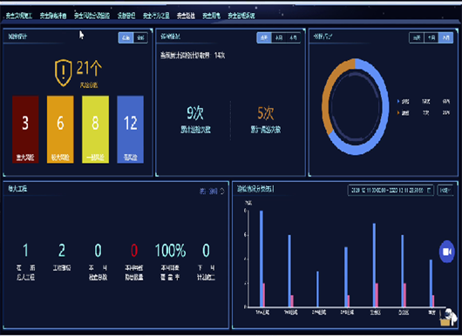This screenshot has height=336, width=462.
Task: Click the mascot icon at bottom right corner
Action: coord(448,317)
